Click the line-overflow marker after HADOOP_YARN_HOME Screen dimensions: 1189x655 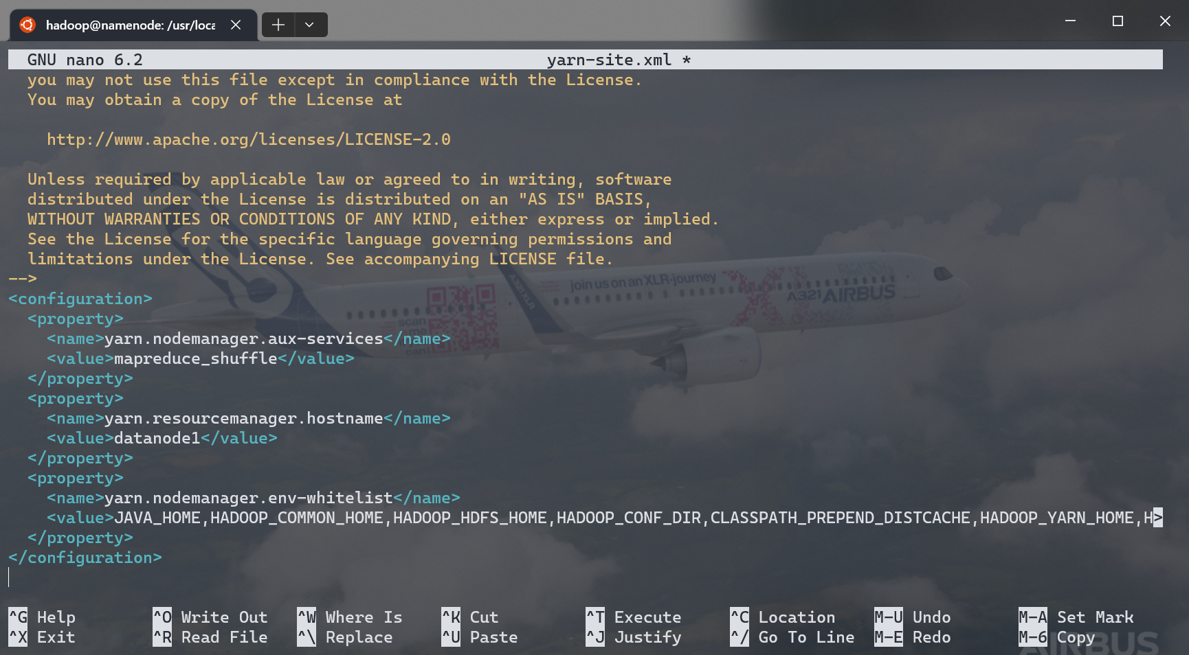1157,518
